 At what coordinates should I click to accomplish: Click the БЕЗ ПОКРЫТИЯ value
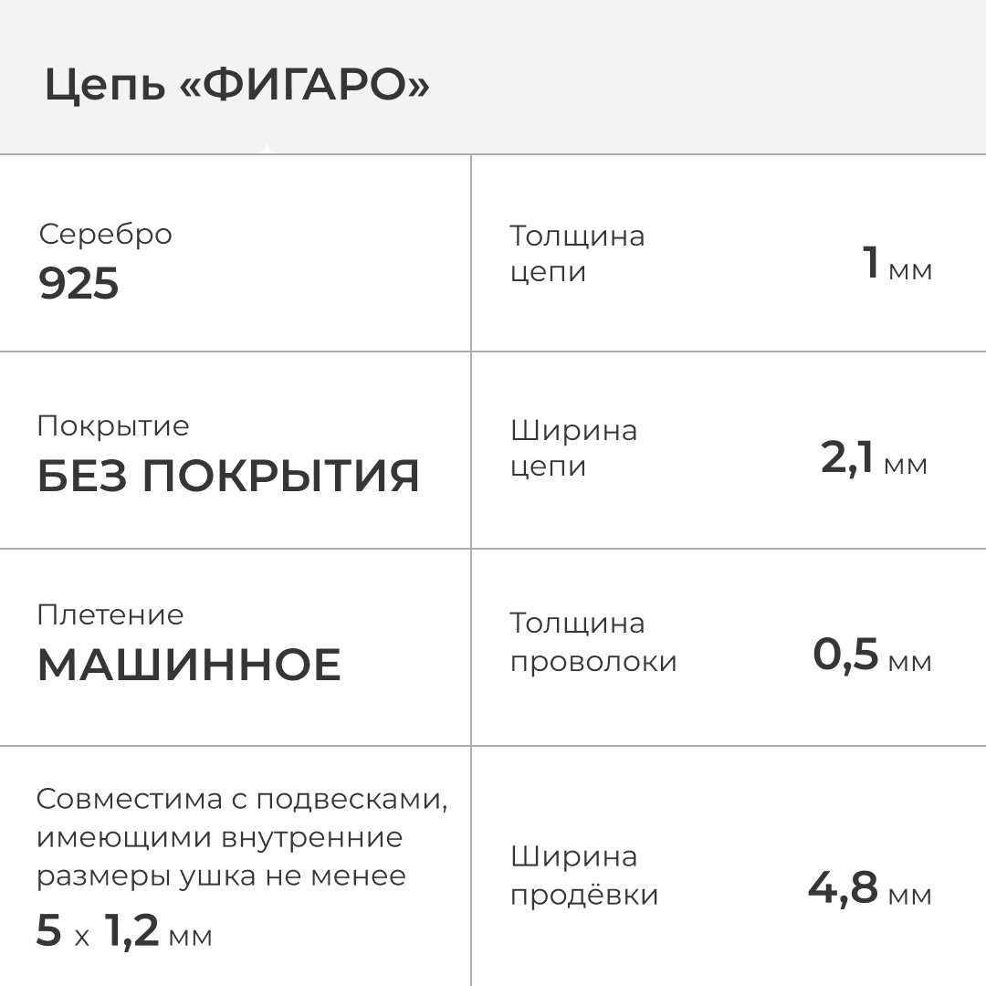[228, 476]
